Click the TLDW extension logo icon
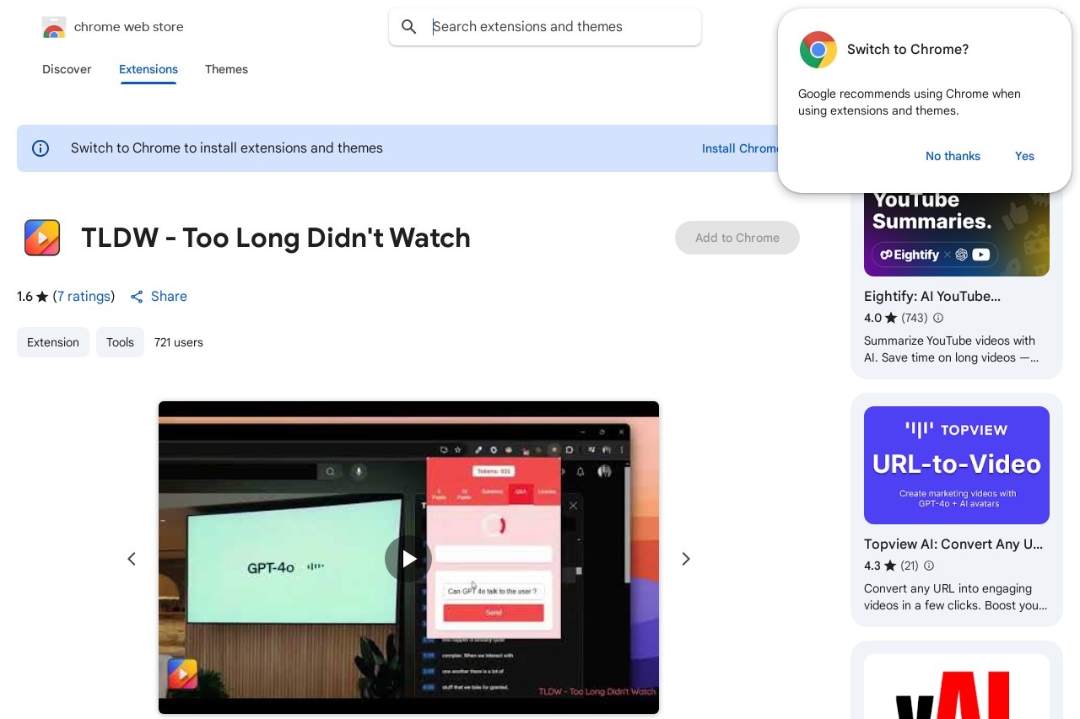 [42, 238]
